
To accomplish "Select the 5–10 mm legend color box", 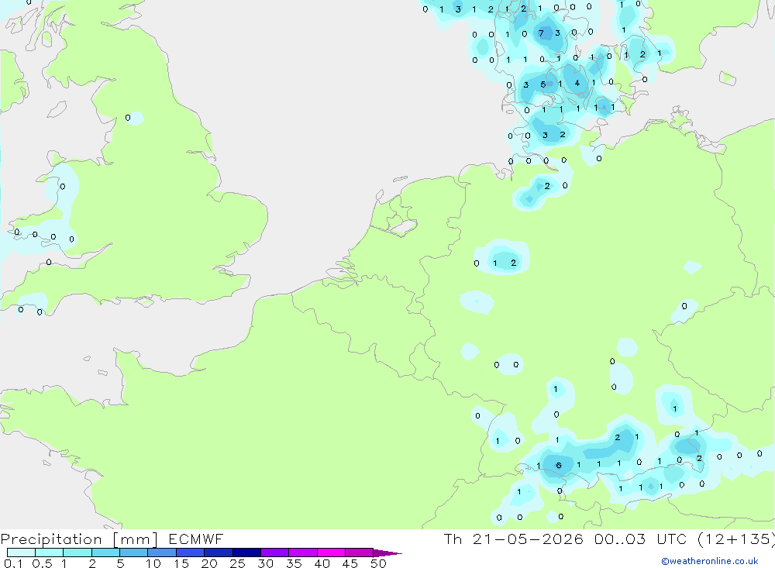I will point(134,553).
